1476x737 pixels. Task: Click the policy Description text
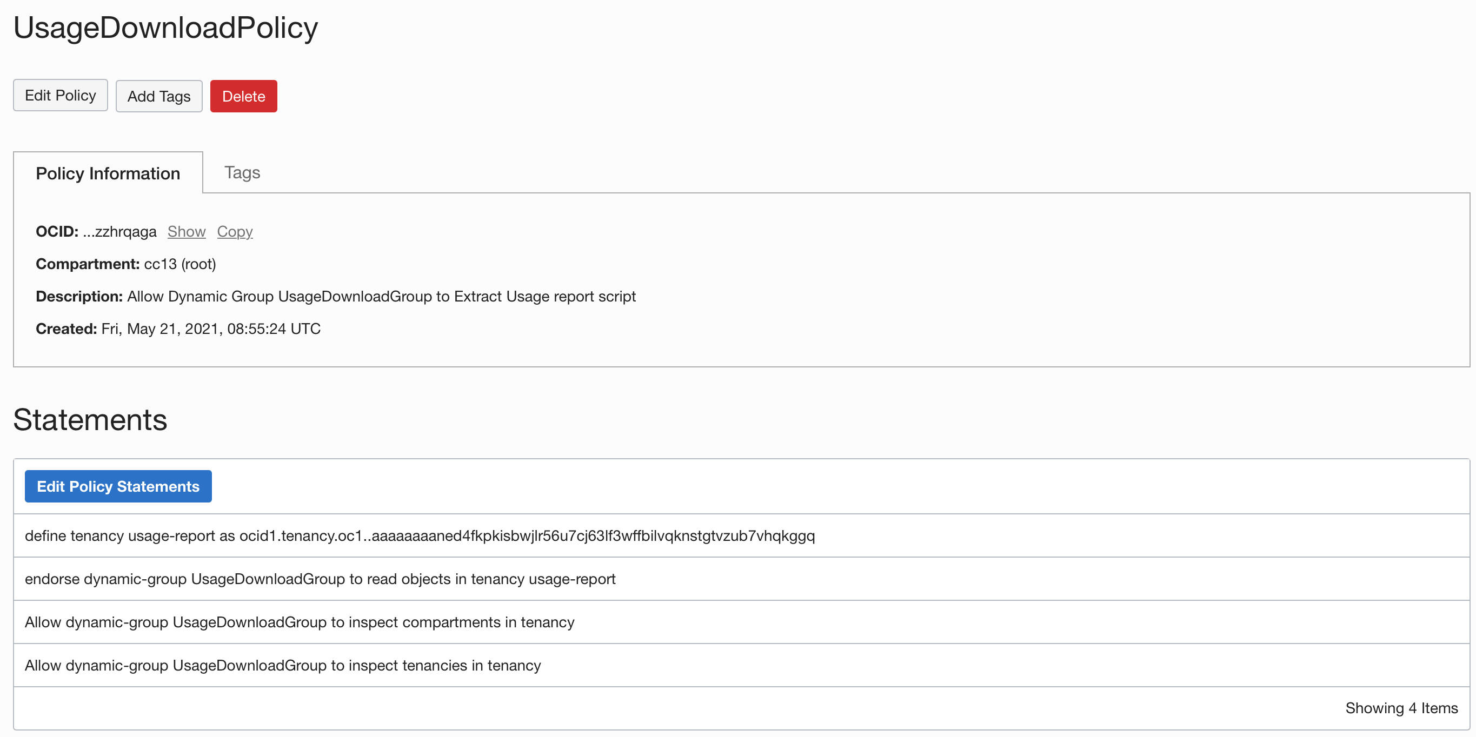click(x=381, y=296)
